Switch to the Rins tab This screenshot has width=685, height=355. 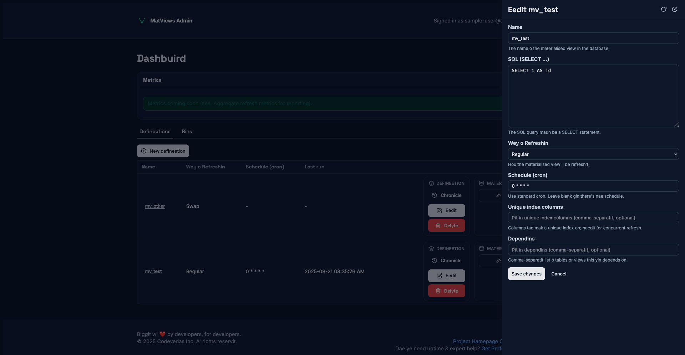tap(187, 132)
